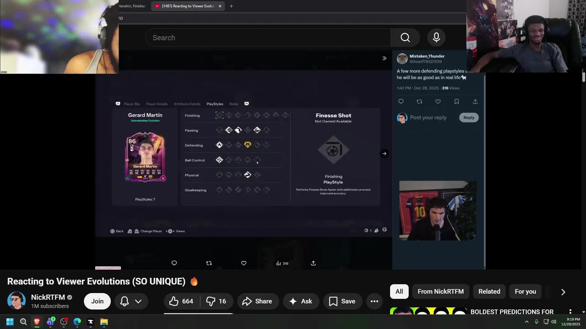Open Microsoft Edge from taskbar
The image size is (586, 329).
(77, 322)
